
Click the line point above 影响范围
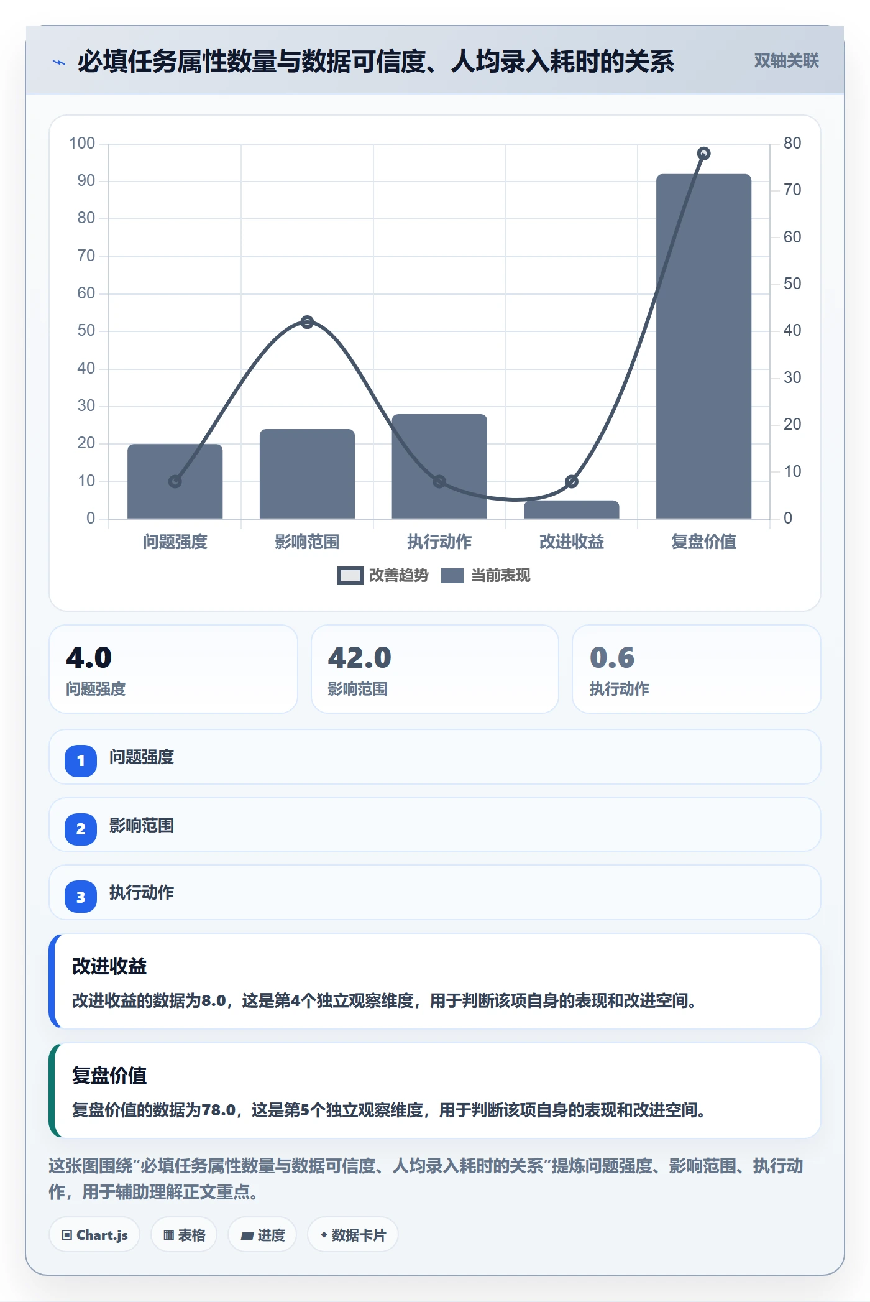point(307,322)
